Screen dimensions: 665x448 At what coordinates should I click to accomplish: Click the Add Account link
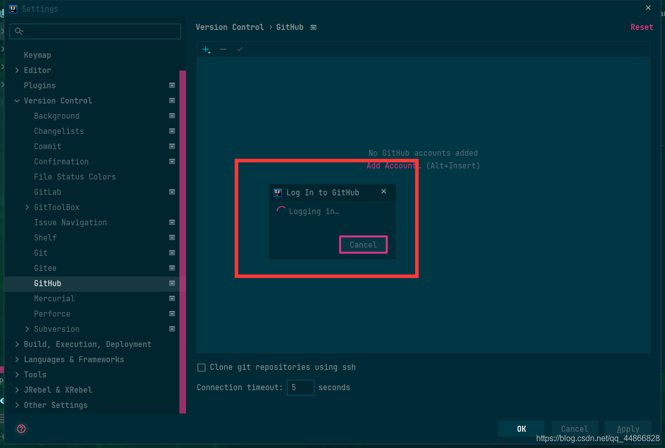pyautogui.click(x=394, y=165)
